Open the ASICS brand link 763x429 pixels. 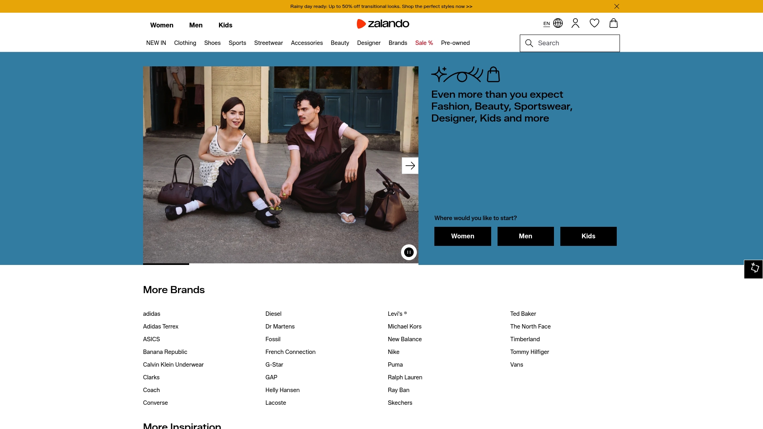point(151,339)
